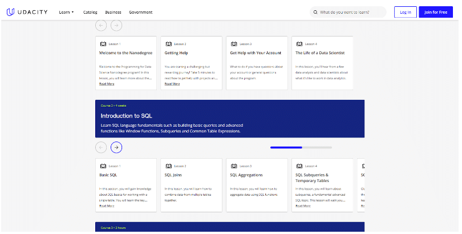Click next arrow in top lesson carousel
Viewport: 462px width, 234px height.
116,25
